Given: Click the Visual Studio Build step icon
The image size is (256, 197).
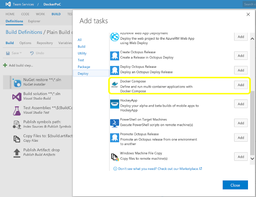Looking at the screenshot, I should 17,97.
